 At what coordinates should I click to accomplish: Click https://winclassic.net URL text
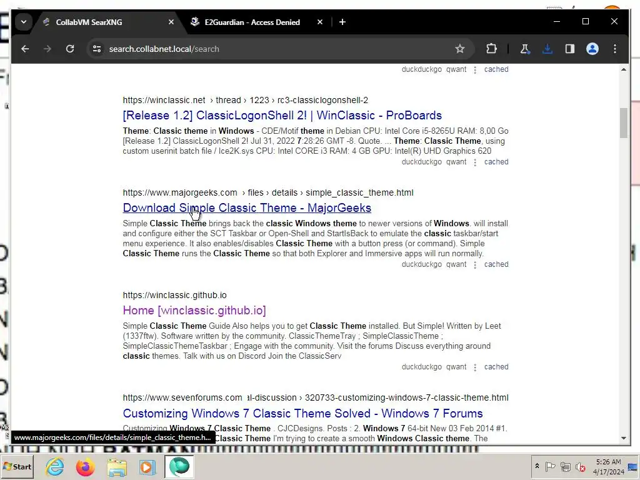pyautogui.click(x=164, y=101)
